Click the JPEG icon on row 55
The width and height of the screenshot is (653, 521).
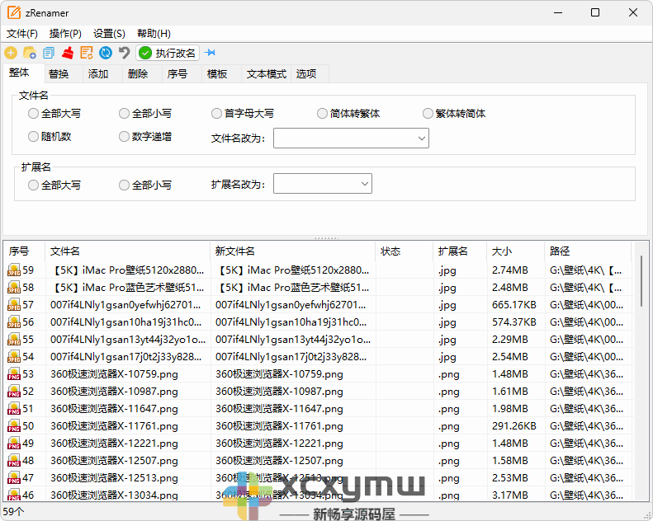click(14, 340)
